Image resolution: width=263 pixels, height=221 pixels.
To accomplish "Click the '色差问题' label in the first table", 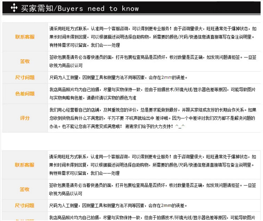I will coord(25,93).
